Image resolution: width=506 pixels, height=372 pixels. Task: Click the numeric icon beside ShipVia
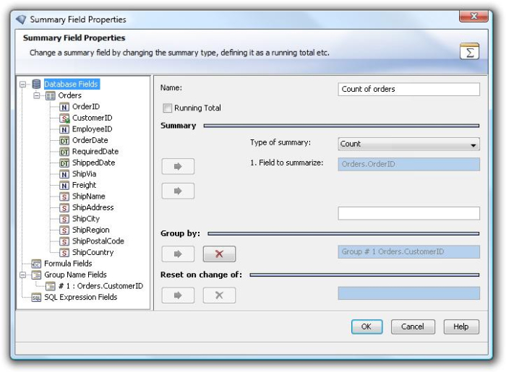[x=64, y=174]
